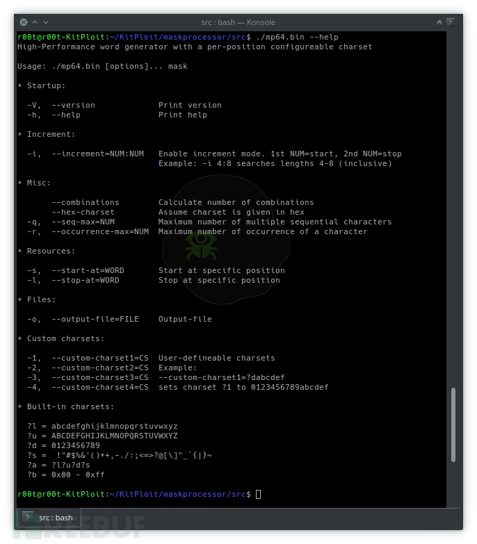Click the '?a = ?l?u?d?s' line
Viewport: 477px width, 544px height.
click(x=58, y=465)
